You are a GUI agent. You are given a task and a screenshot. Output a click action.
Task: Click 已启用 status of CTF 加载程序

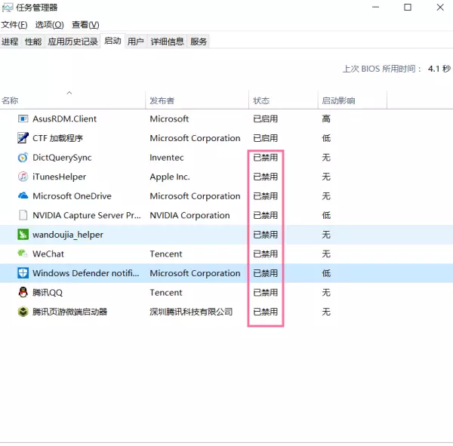tap(265, 138)
